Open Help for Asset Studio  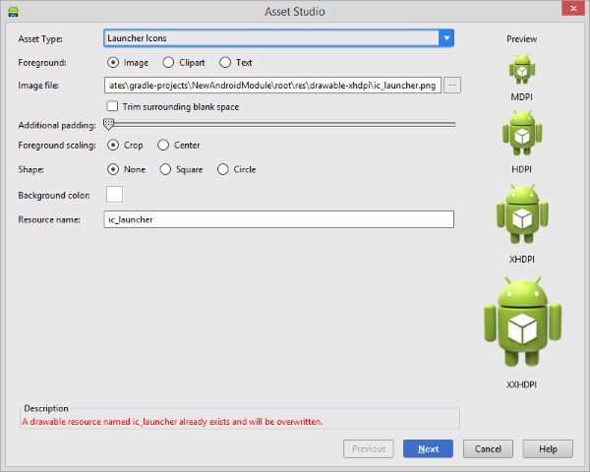548,448
